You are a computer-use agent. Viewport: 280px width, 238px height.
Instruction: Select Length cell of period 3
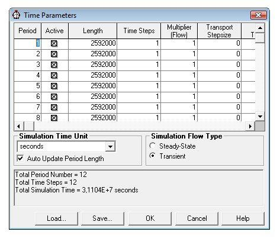point(93,65)
